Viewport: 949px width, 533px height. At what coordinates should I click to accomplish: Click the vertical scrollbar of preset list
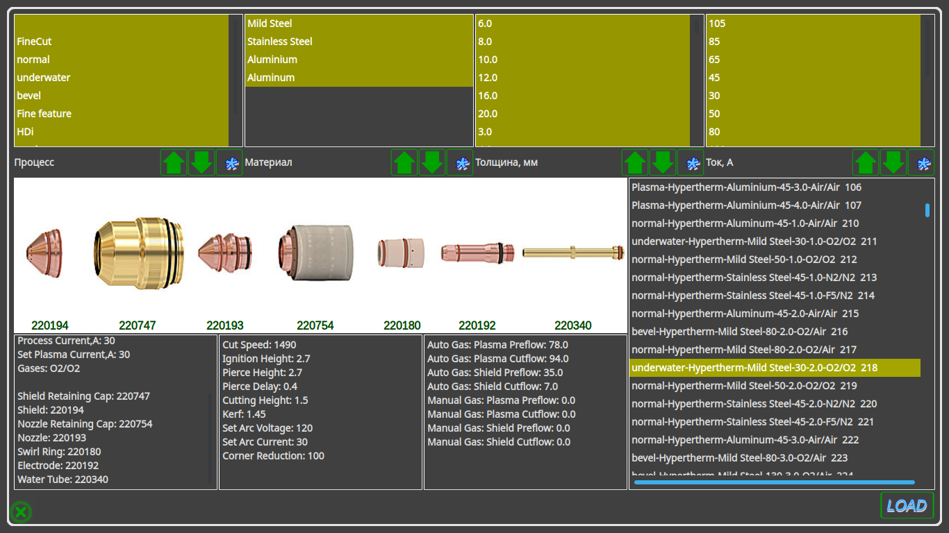927,210
